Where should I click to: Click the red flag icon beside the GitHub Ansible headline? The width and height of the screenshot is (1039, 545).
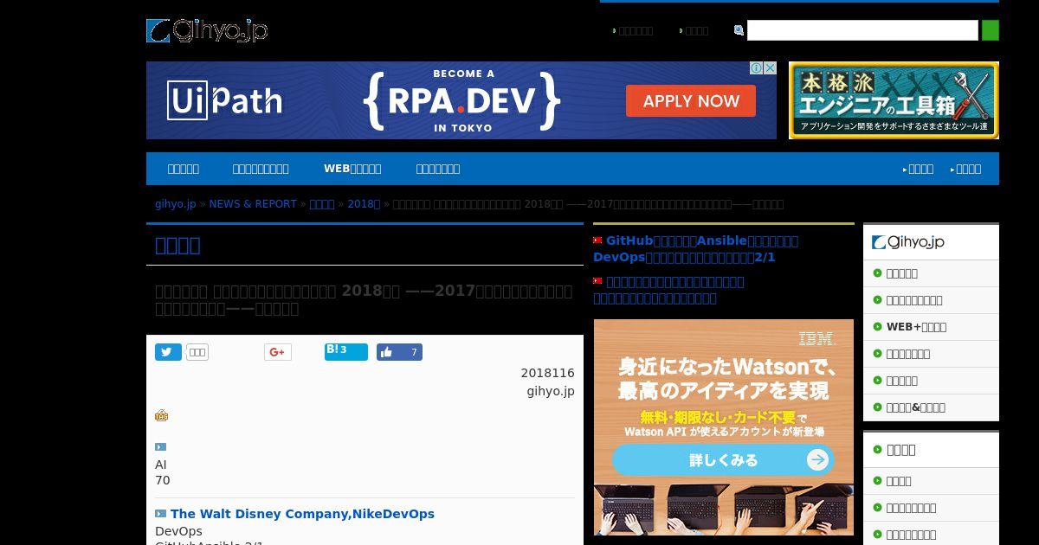coord(597,240)
